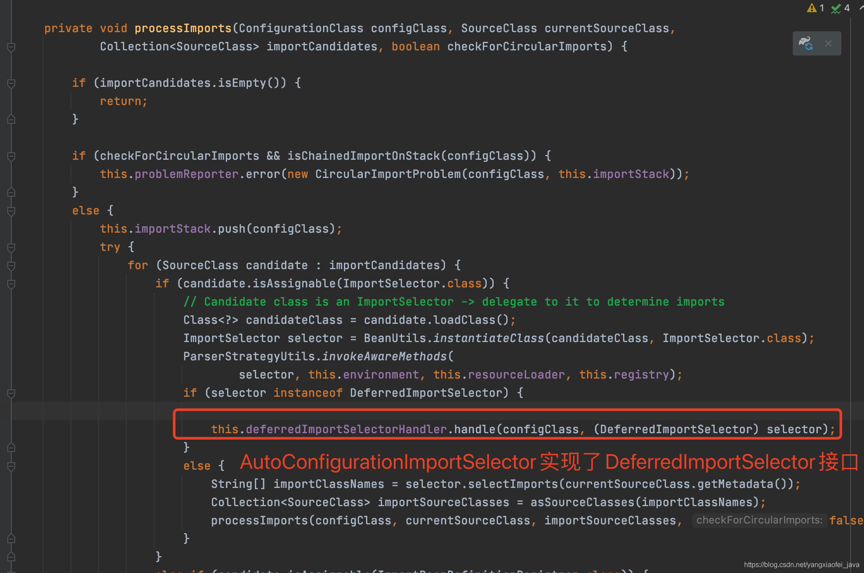Click the problemReporter field reference
This screenshot has width=864, height=573.
click(187, 175)
